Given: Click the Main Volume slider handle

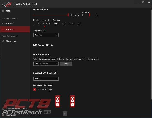Looking at the screenshot, I should coord(68,15).
